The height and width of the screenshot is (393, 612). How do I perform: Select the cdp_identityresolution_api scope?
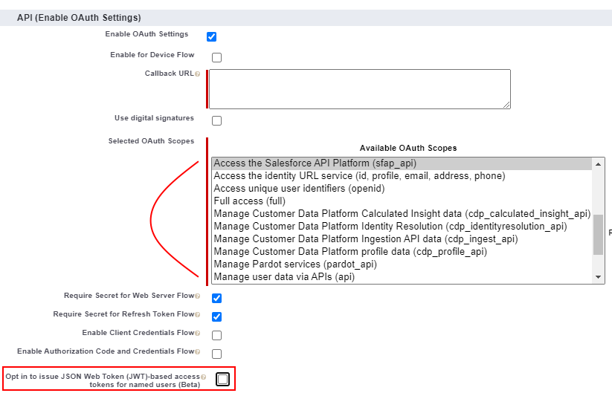click(402, 227)
